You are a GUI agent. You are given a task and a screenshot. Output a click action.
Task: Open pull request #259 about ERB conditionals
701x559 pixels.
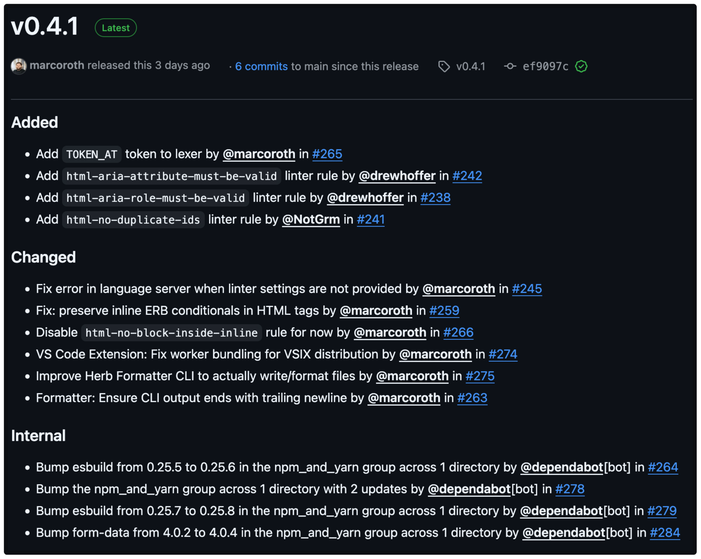[x=444, y=311]
